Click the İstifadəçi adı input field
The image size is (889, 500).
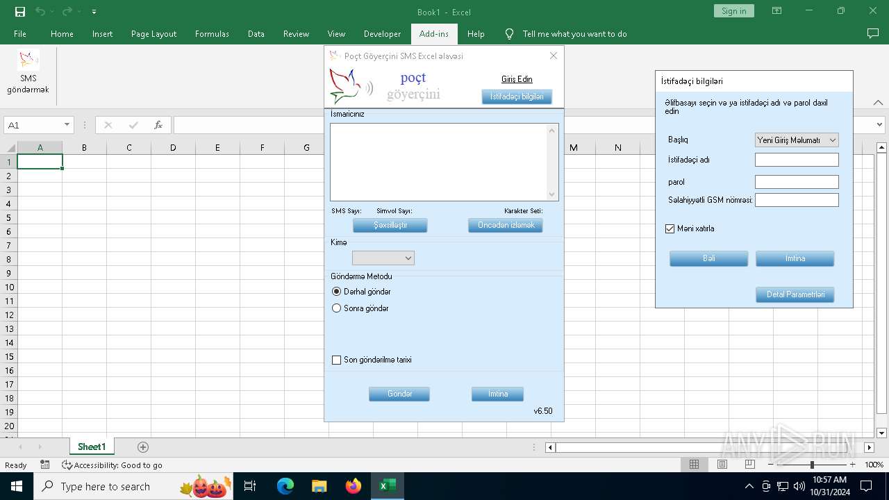point(797,160)
